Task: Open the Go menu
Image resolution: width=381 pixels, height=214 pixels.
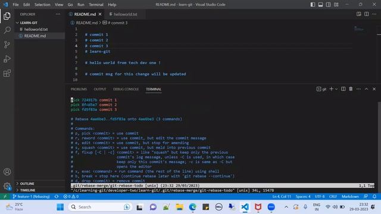Action: (70, 4)
